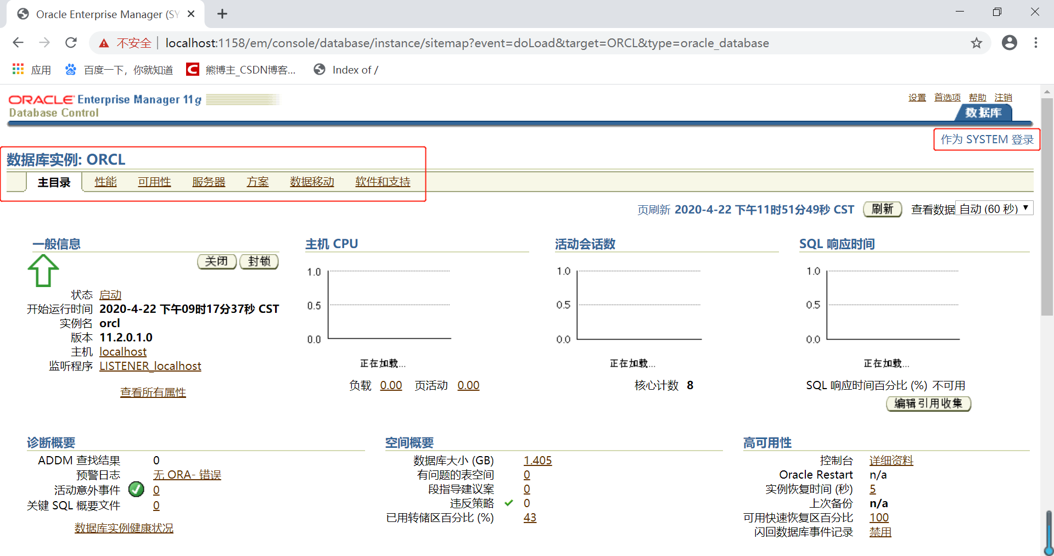The height and width of the screenshot is (556, 1054).
Task: Click the 有问题的表空间 0 link
Action: coord(527,475)
